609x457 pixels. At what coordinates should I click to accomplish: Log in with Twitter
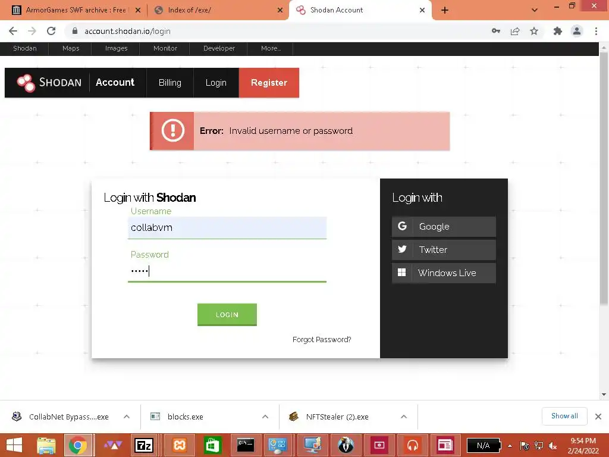pyautogui.click(x=444, y=249)
